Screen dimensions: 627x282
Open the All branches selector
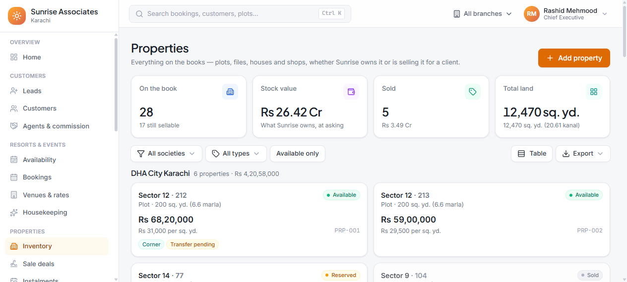pyautogui.click(x=483, y=14)
